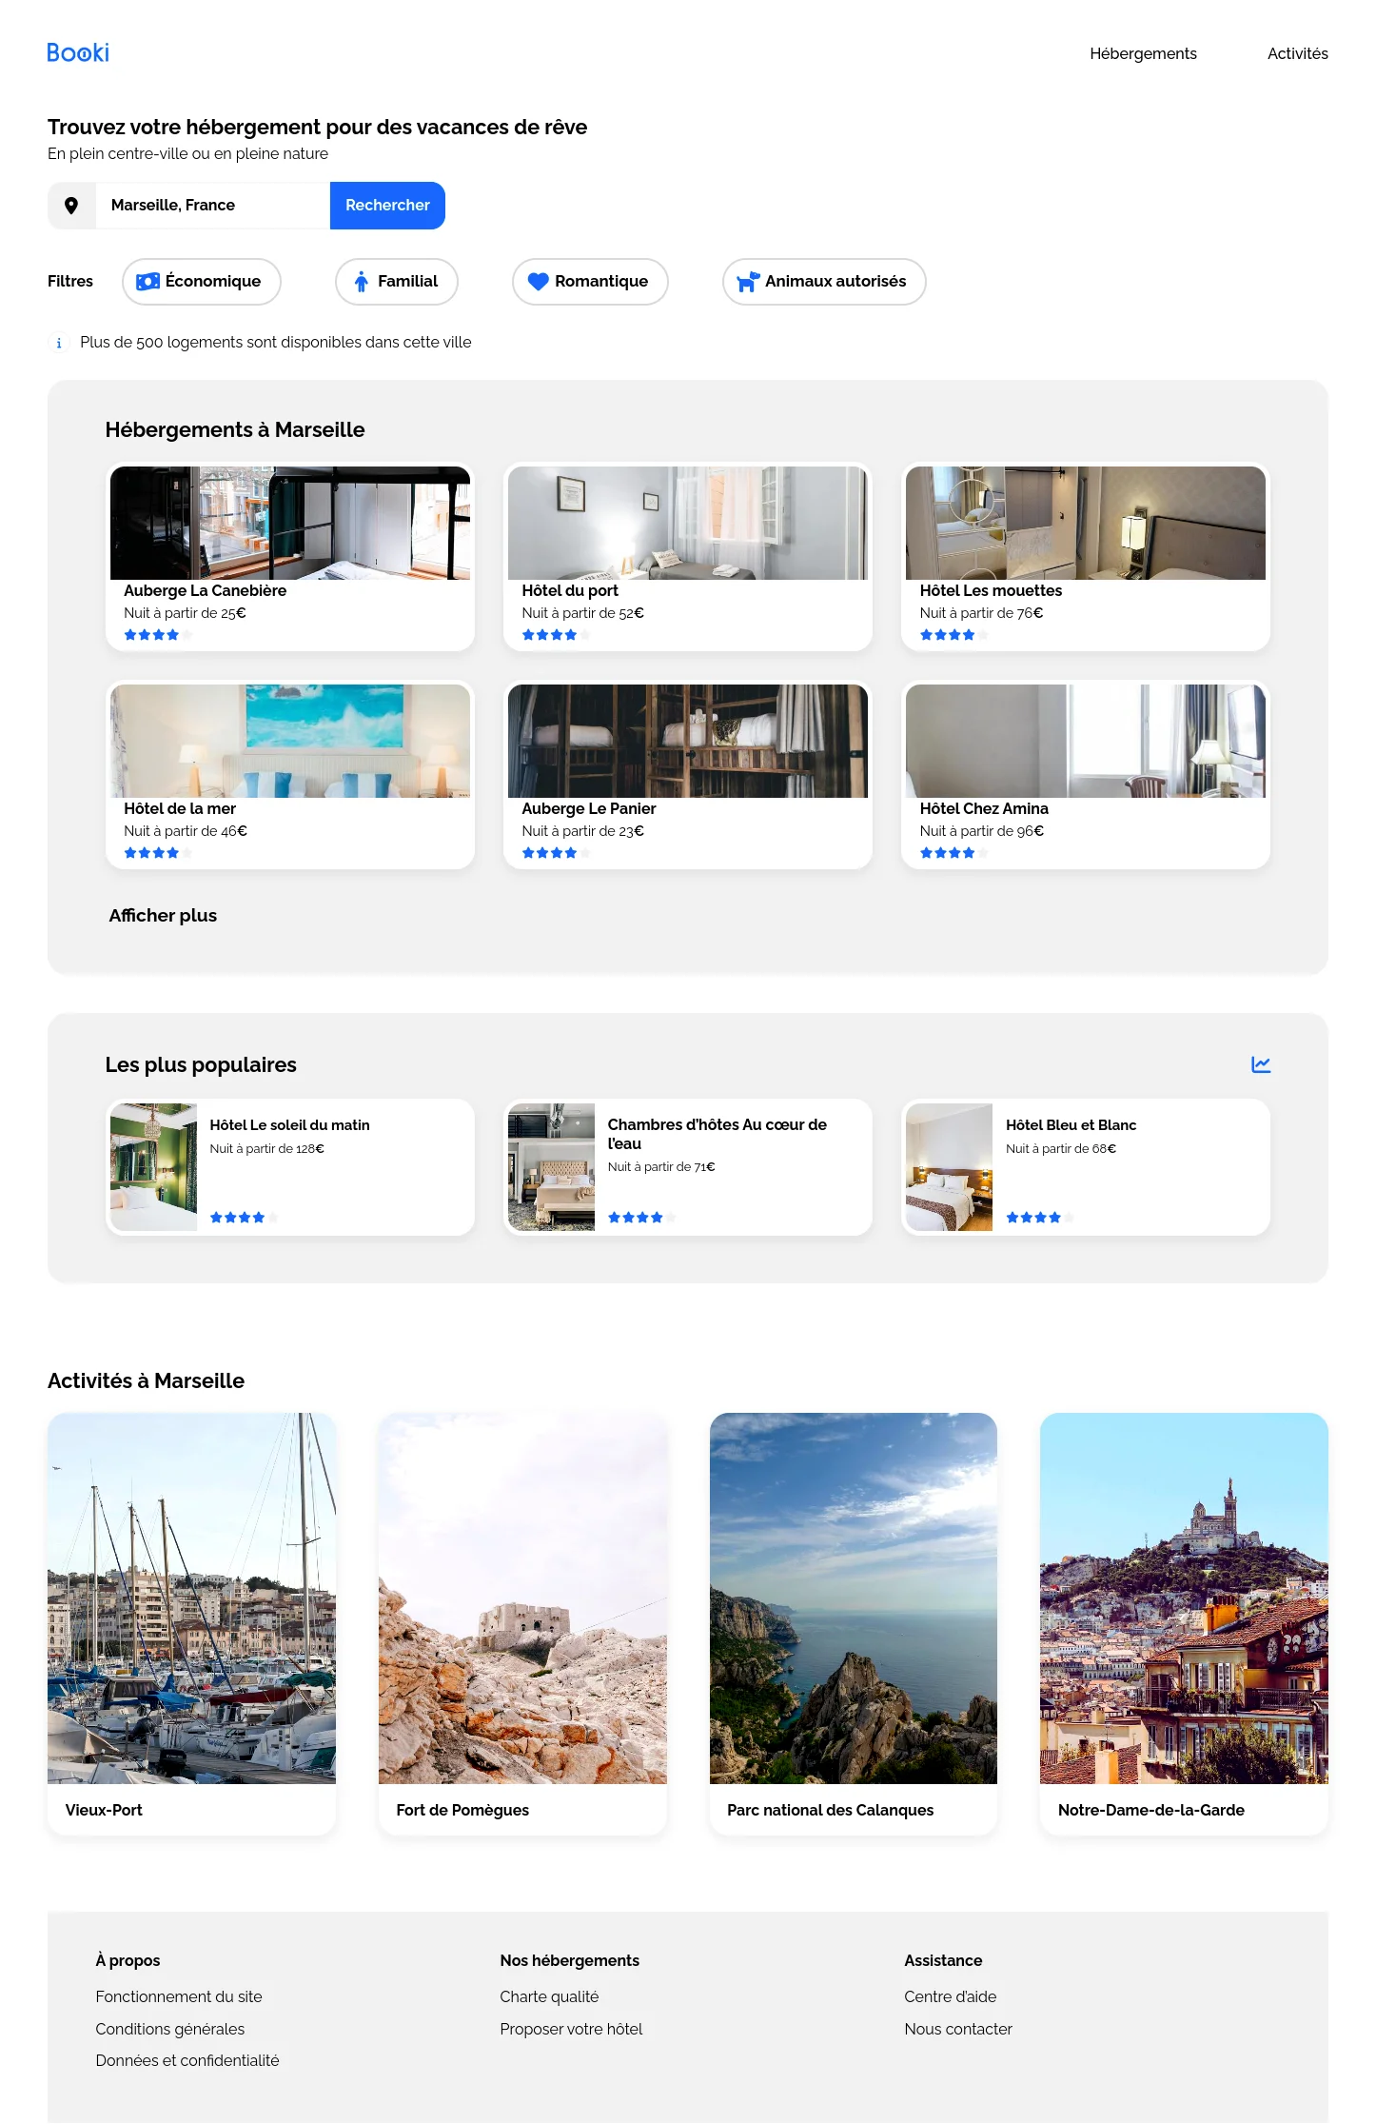1376x2124 pixels.
Task: Click star rating of Hôtel Bleu et Blanc
Action: click(x=1040, y=1218)
